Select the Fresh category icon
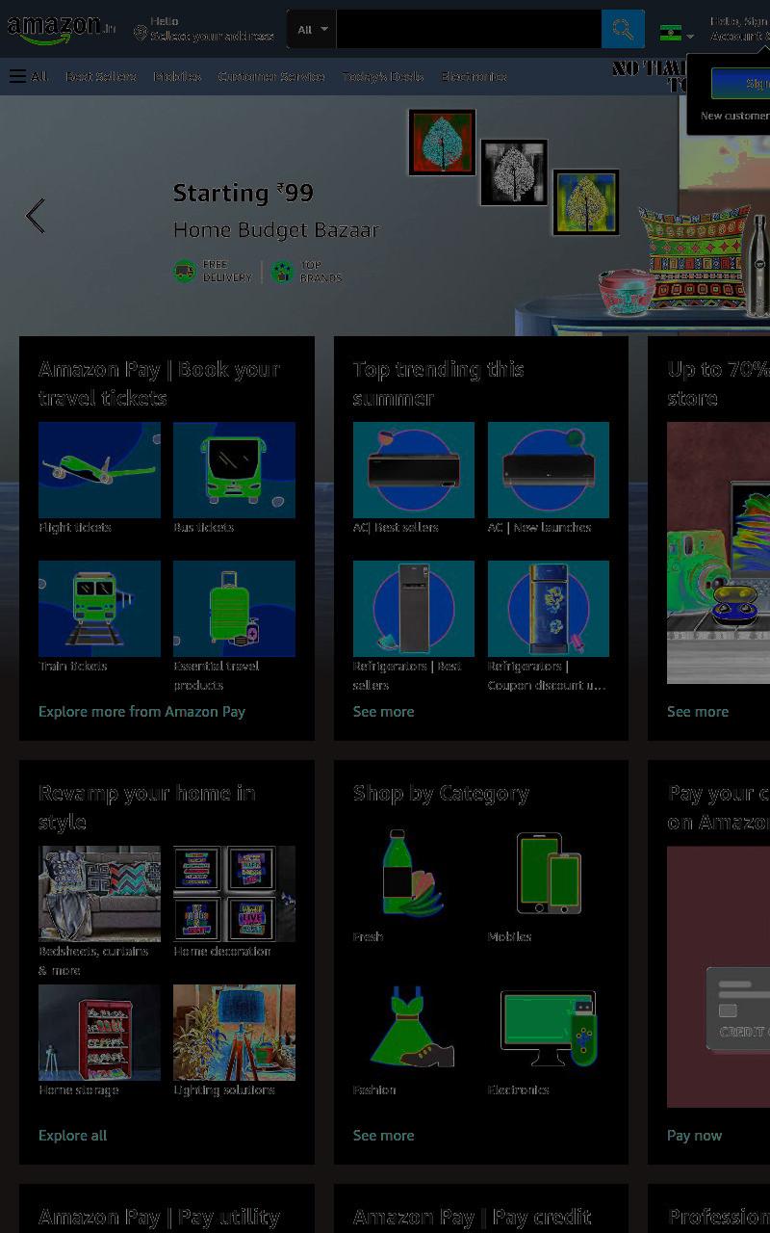This screenshot has width=770, height=1233. tap(414, 874)
